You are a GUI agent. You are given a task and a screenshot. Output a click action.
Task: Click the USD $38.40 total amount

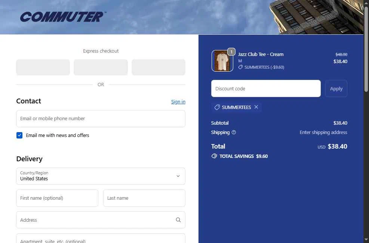tap(332, 146)
